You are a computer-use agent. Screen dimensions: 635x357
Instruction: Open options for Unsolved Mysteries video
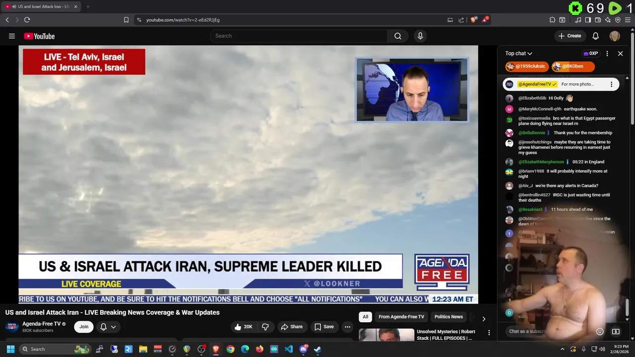(x=489, y=333)
